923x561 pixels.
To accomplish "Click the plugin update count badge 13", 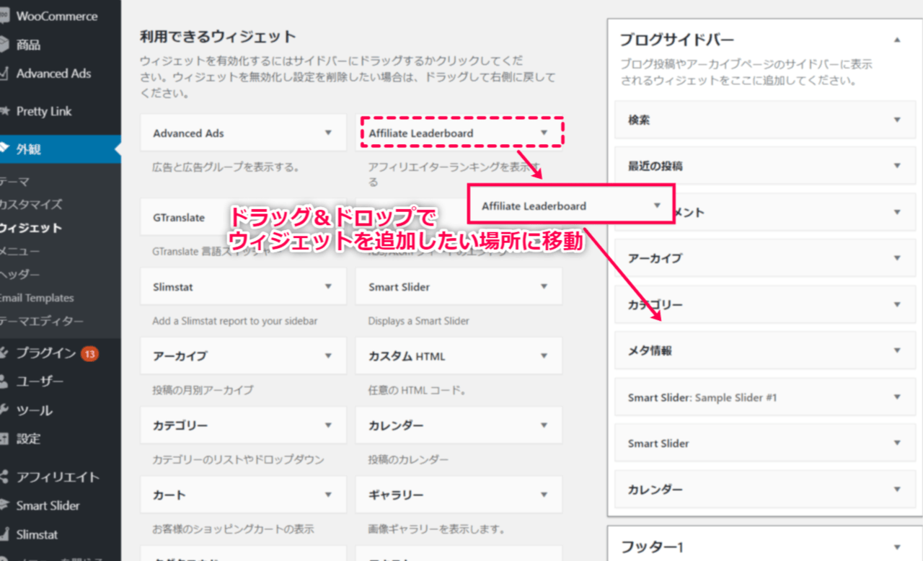I will [90, 353].
